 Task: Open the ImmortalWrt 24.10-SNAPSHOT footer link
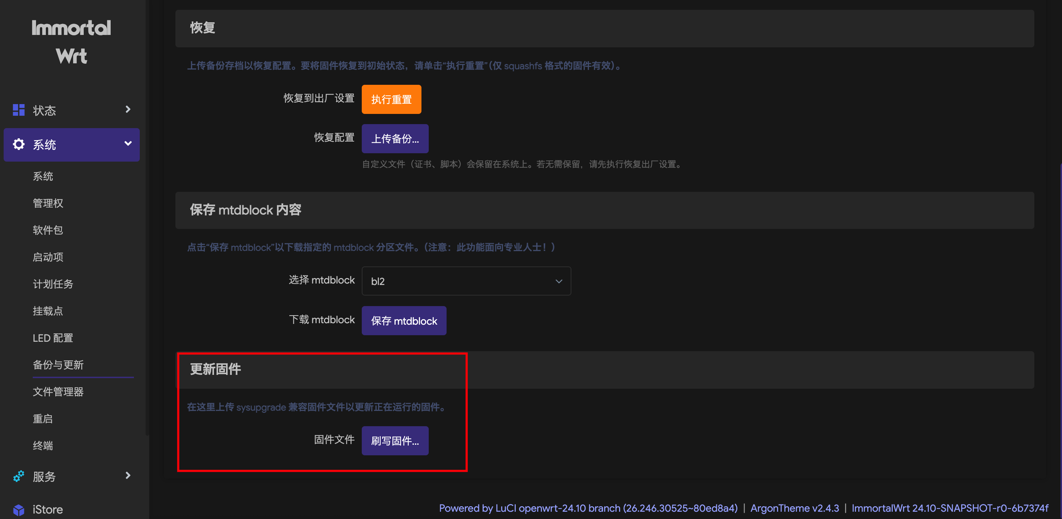point(950,508)
